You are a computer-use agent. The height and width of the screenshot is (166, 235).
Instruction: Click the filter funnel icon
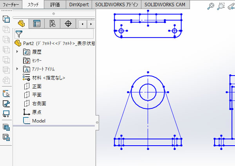pyautogui.click(x=19, y=34)
